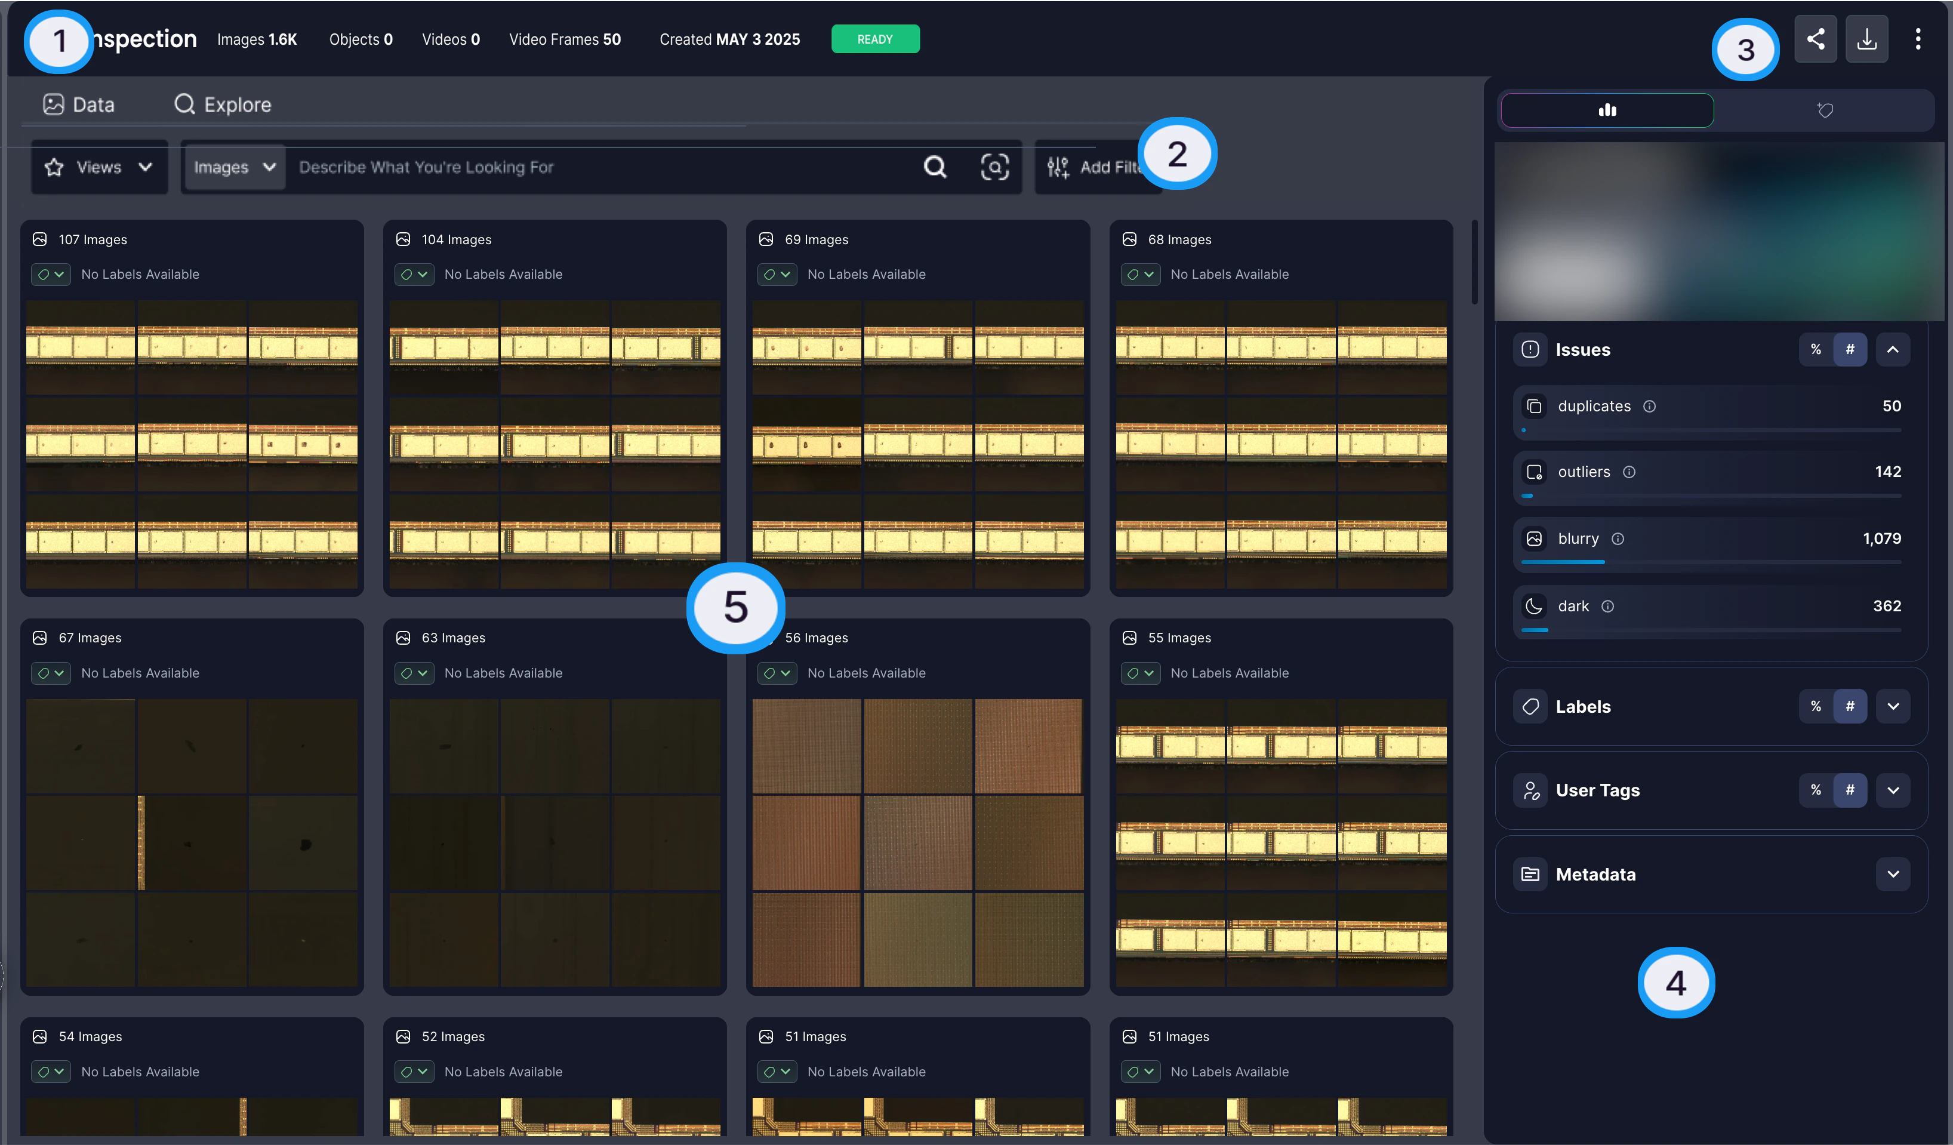
Task: Expand the Labels section
Action: 1893,706
